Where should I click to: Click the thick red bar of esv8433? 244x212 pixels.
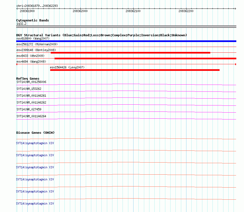(145, 58)
